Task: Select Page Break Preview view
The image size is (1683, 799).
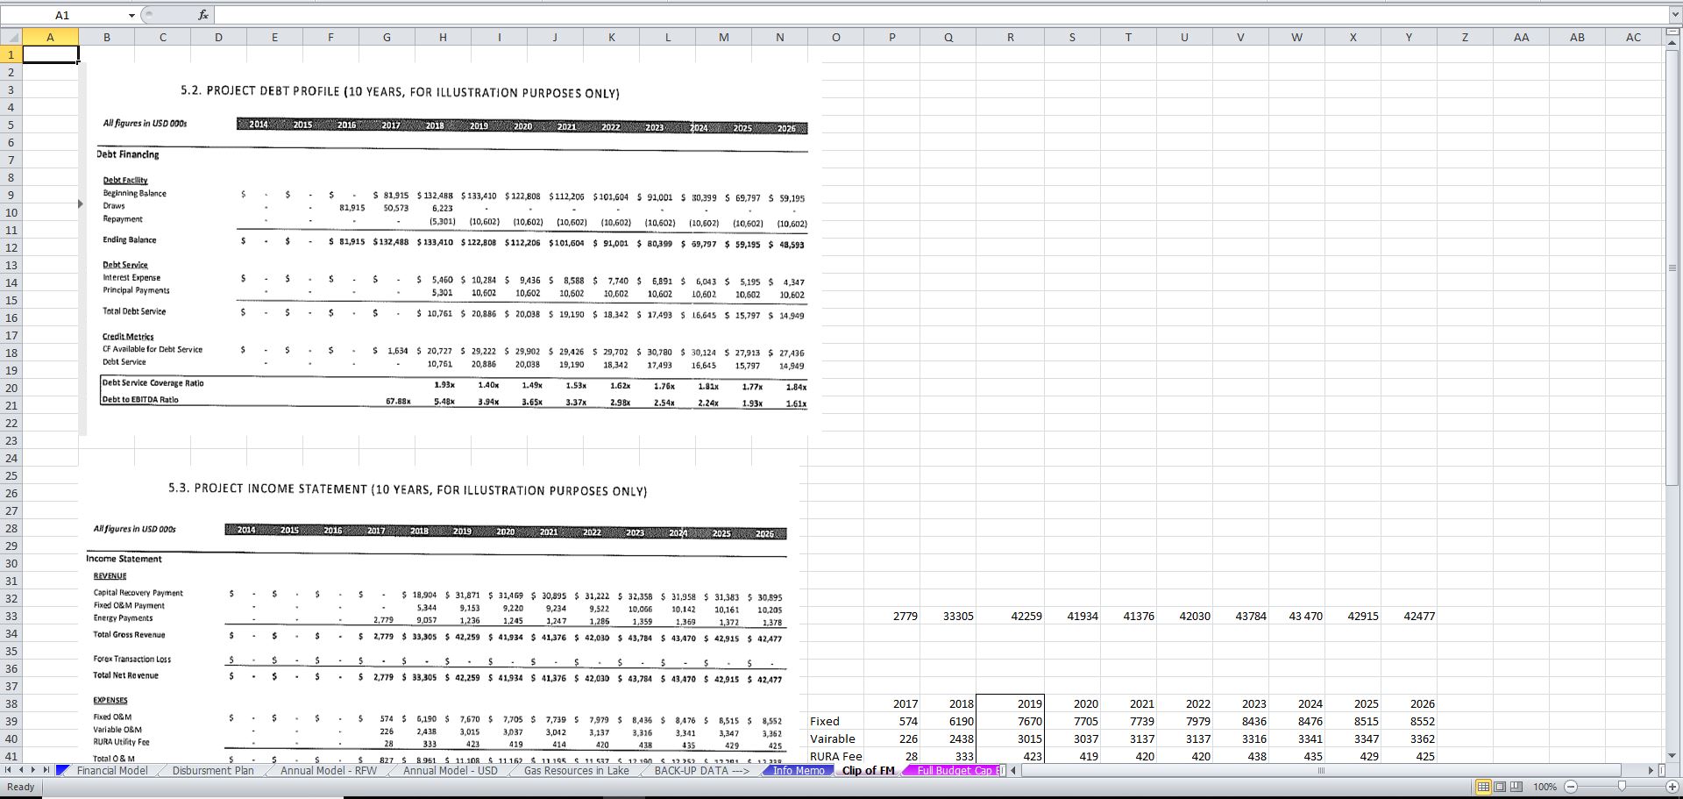Action: 1515,787
